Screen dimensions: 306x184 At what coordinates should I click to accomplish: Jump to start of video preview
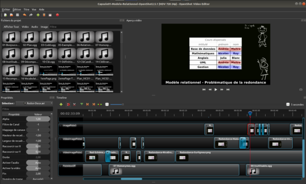pos(203,90)
